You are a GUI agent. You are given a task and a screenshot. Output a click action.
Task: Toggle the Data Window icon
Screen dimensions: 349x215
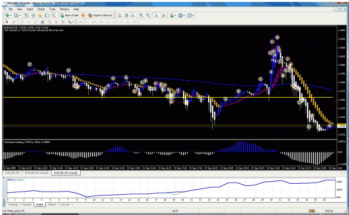click(33, 16)
